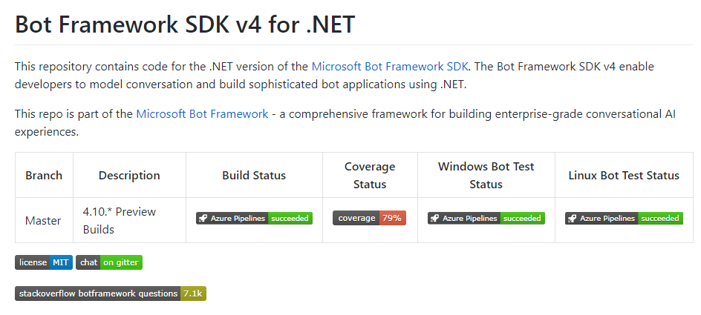The image size is (701, 315).
Task: Open the Build Status succeeded badge
Action: point(290,219)
